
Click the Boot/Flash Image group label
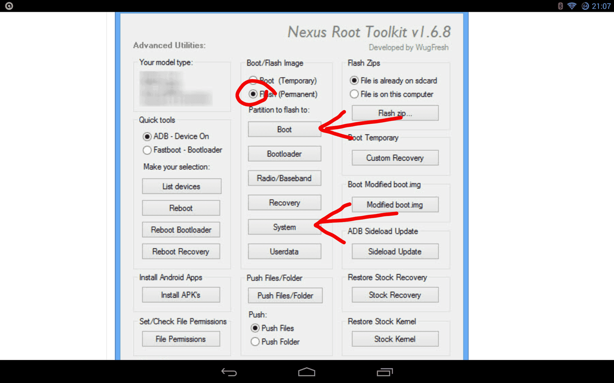click(275, 63)
